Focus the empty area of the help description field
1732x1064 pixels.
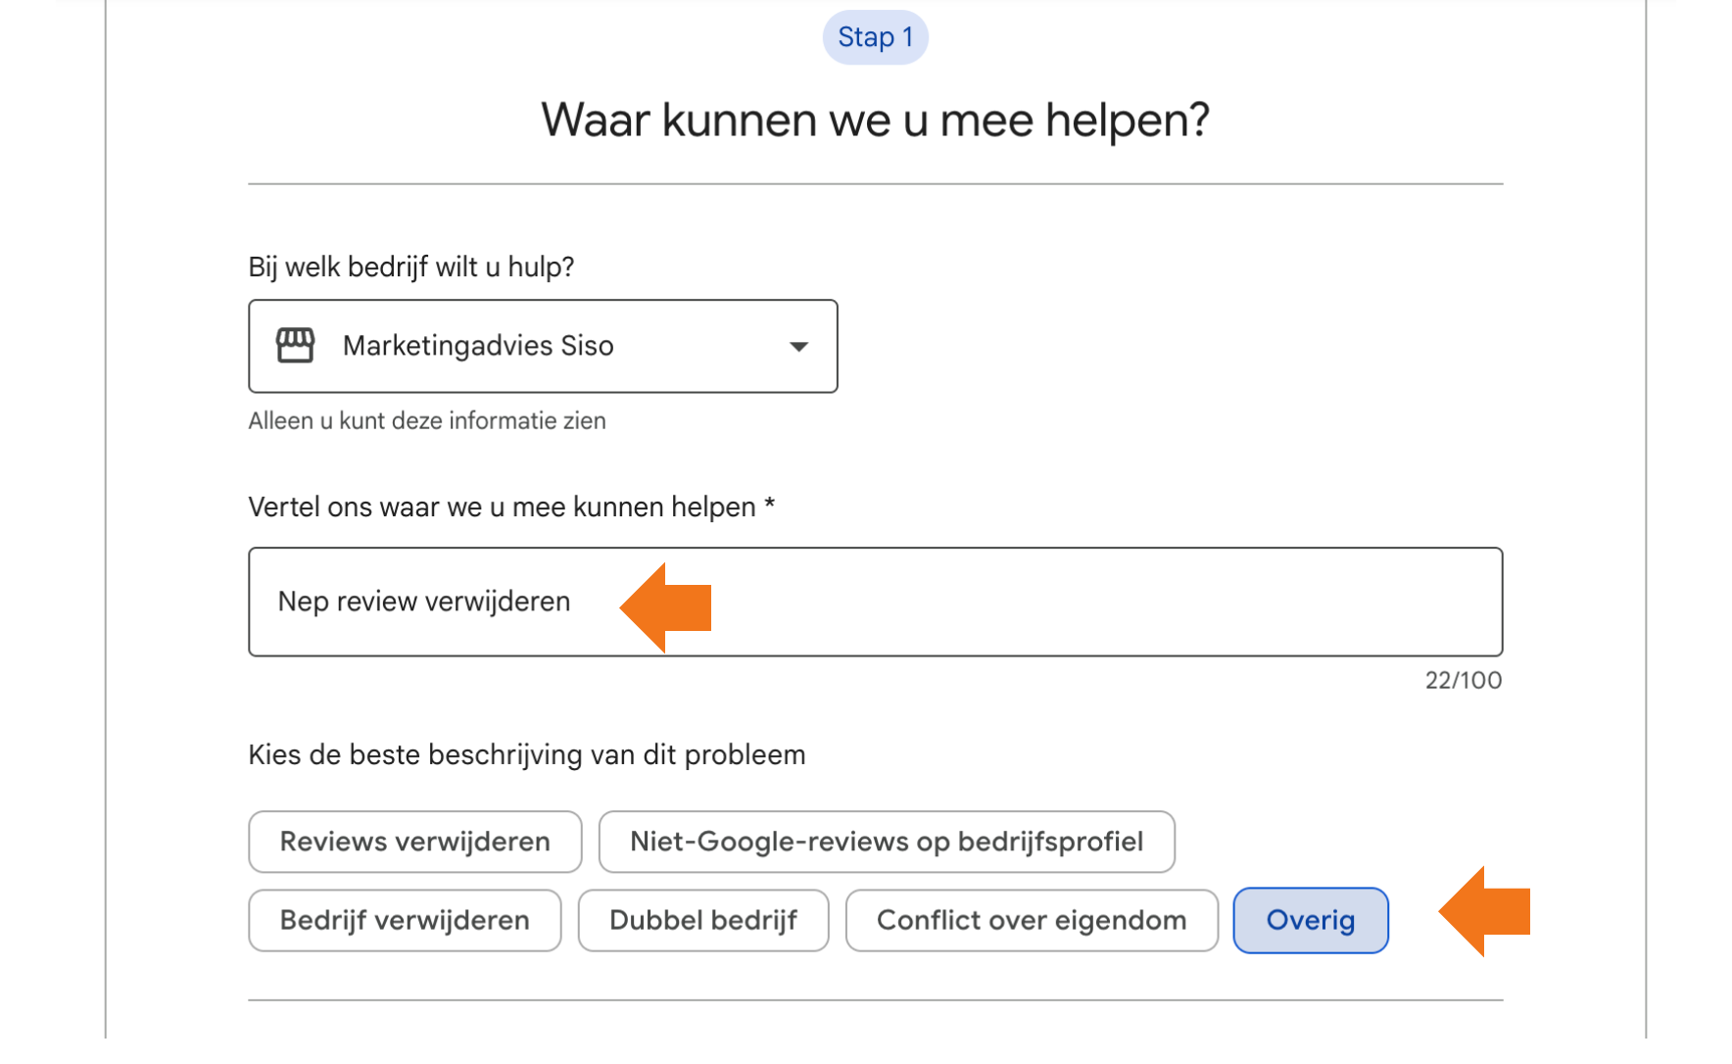coord(1078,602)
